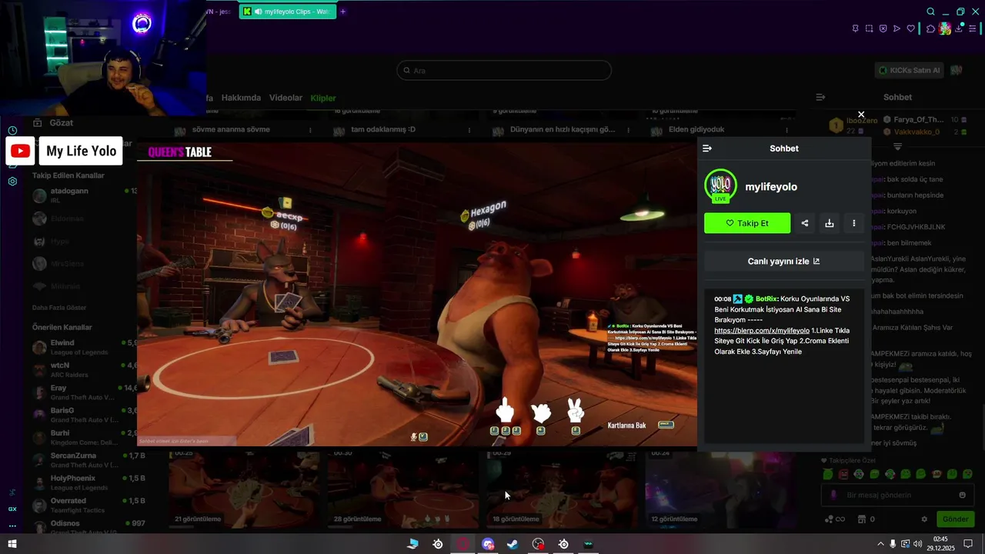Open the clip's three-dot options menu

[854, 223]
